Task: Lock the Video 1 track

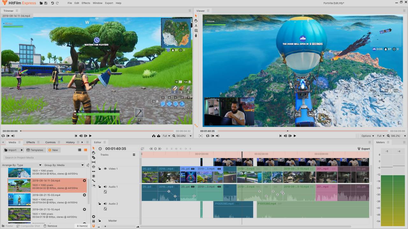Action: click(99, 169)
